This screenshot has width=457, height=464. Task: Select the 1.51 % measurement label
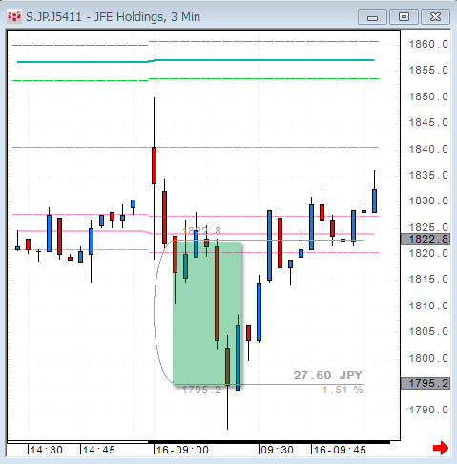(343, 390)
